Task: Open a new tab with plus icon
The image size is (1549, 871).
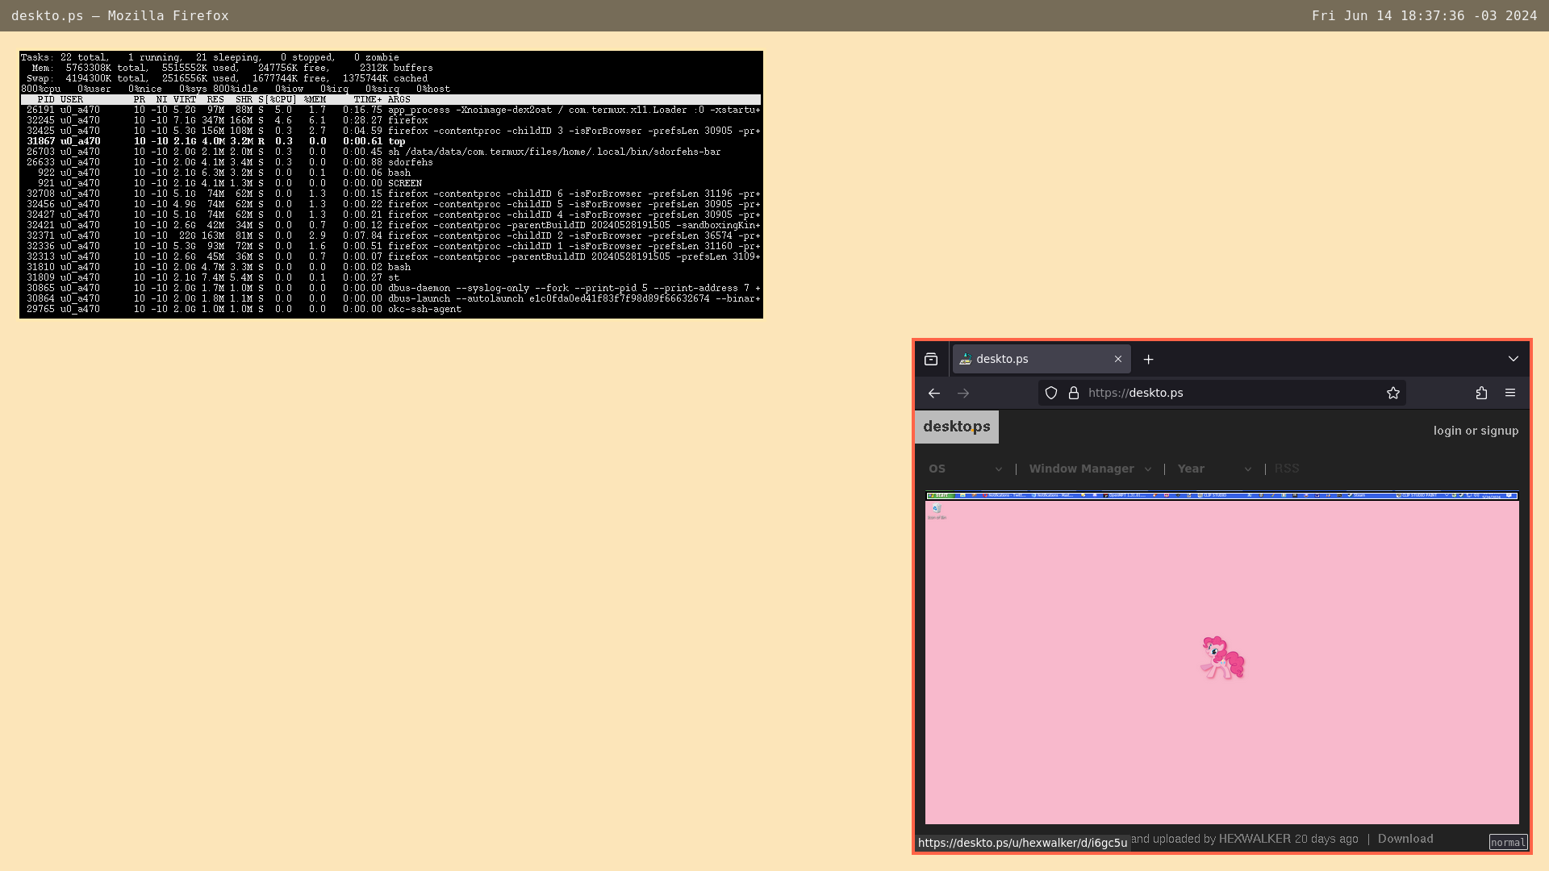Action: [1148, 359]
